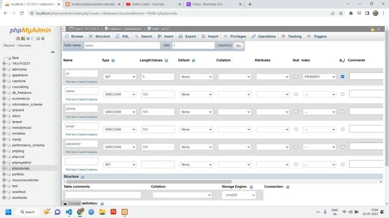Screen dimensions: 389x218
Task: Open Attributes dropdown for email row
Action: click(x=273, y=130)
